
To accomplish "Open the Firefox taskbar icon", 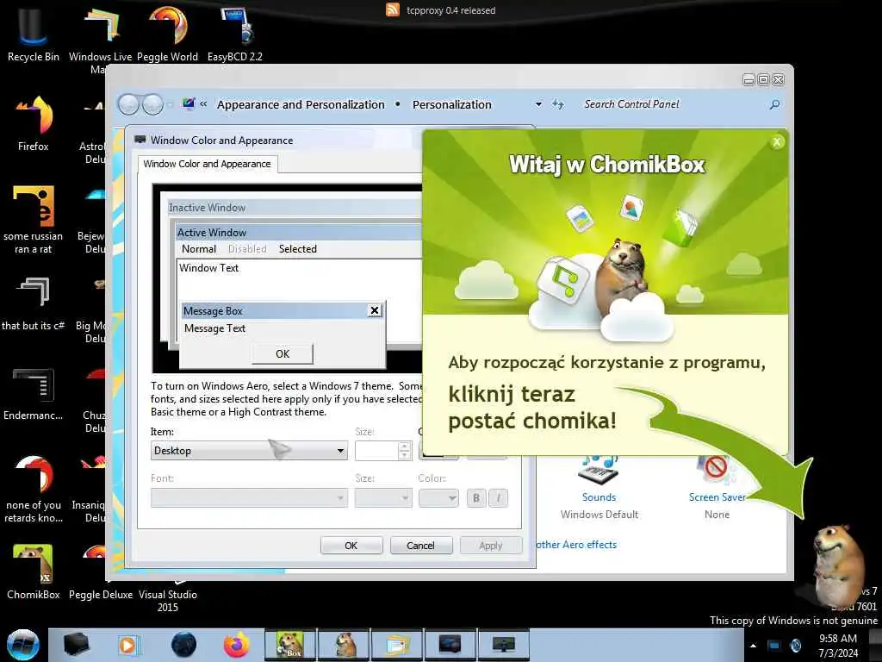I will click(237, 645).
